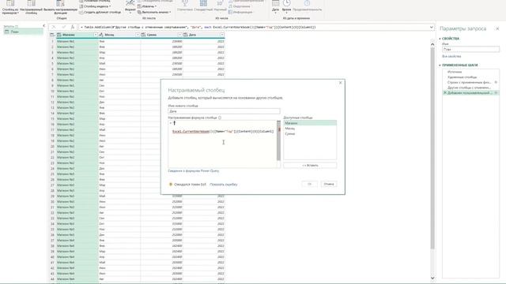Close the Custom Column dialog
This screenshot has width=506, height=284.
point(340,83)
